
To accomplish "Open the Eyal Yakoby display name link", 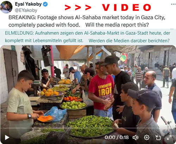I will click(x=28, y=4).
